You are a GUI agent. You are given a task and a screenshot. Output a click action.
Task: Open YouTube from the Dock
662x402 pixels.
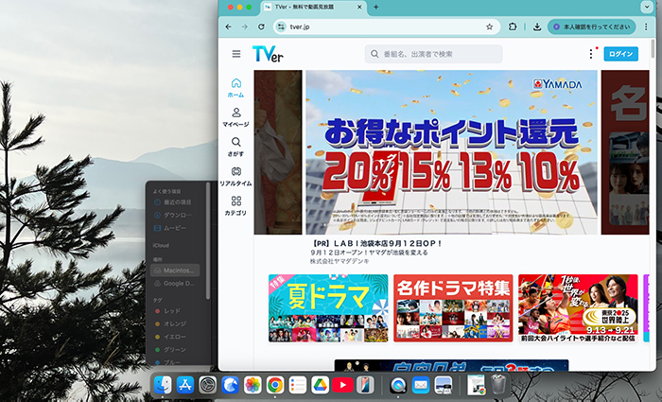pos(342,385)
